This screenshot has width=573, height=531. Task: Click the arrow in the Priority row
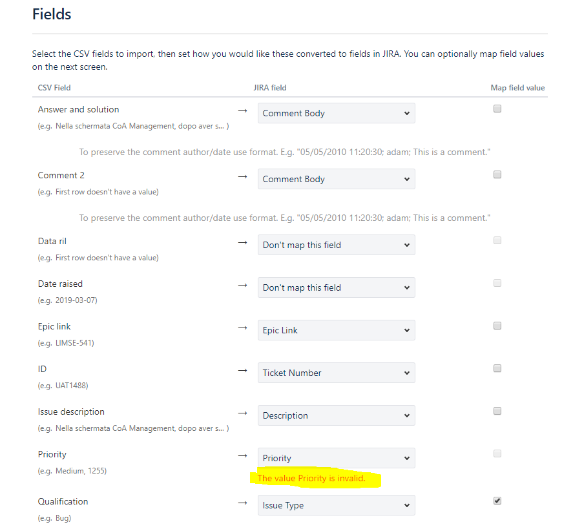[242, 455]
